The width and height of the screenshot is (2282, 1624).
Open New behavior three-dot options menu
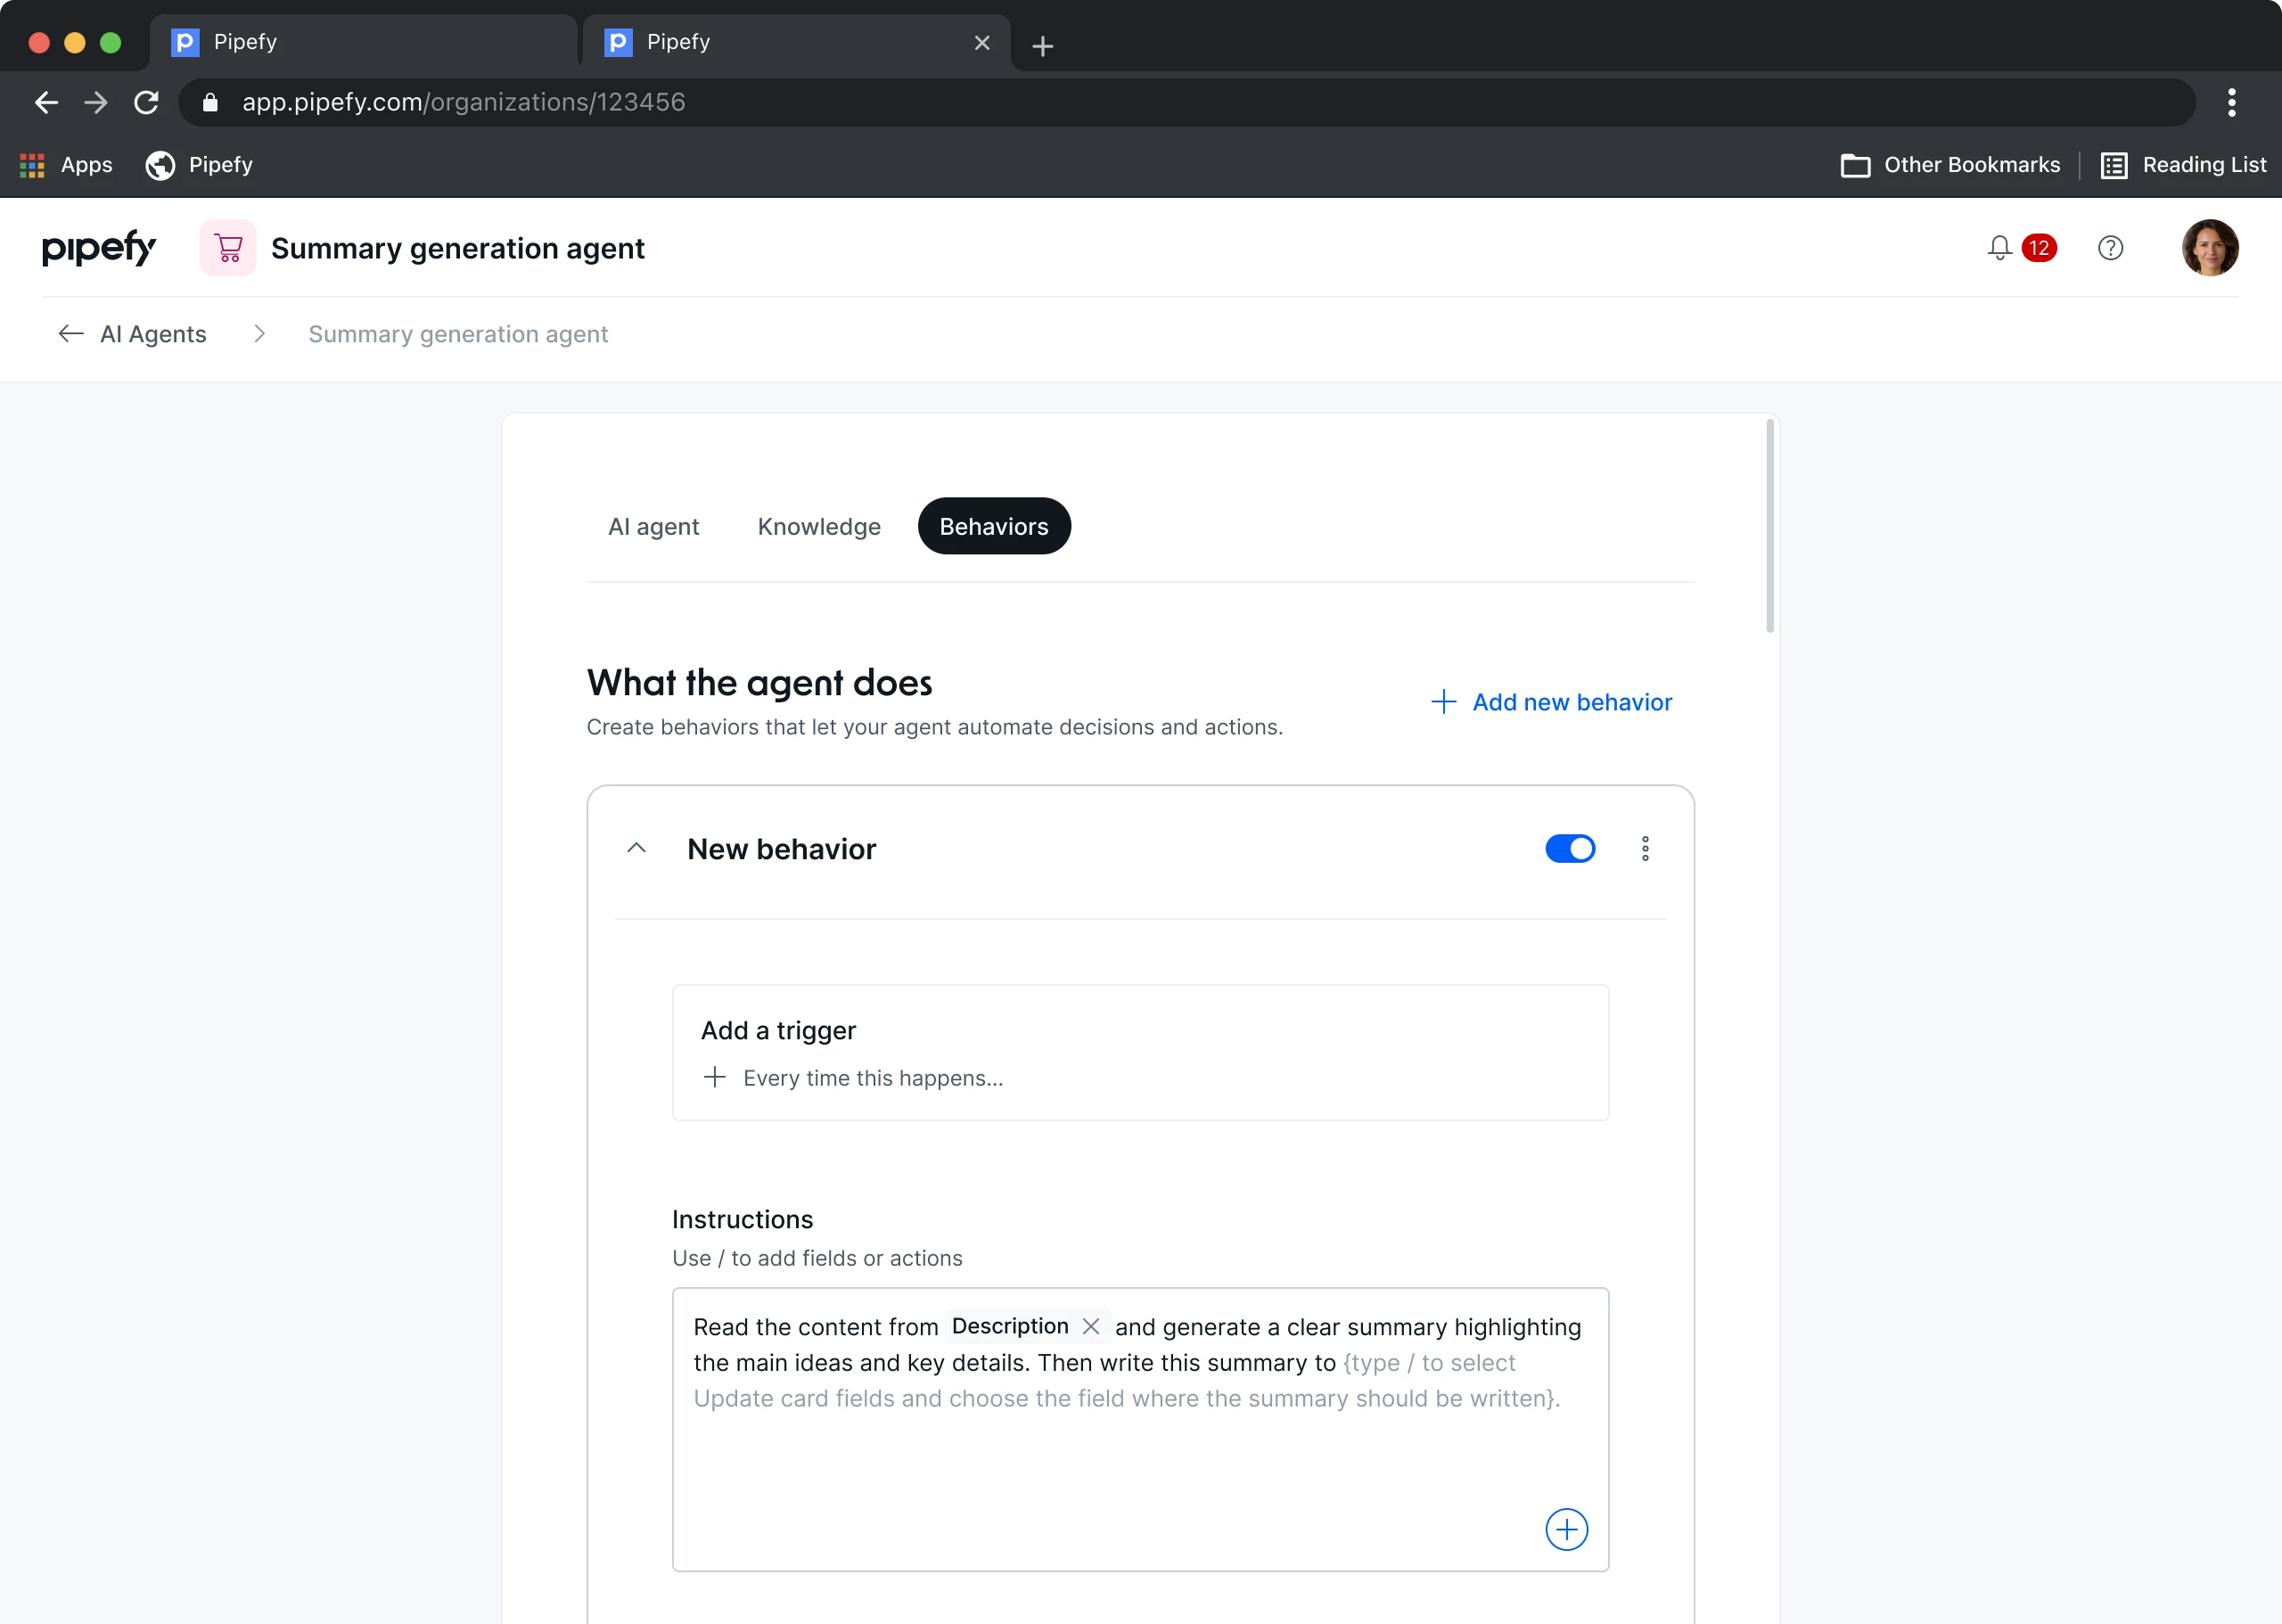[x=1645, y=849]
